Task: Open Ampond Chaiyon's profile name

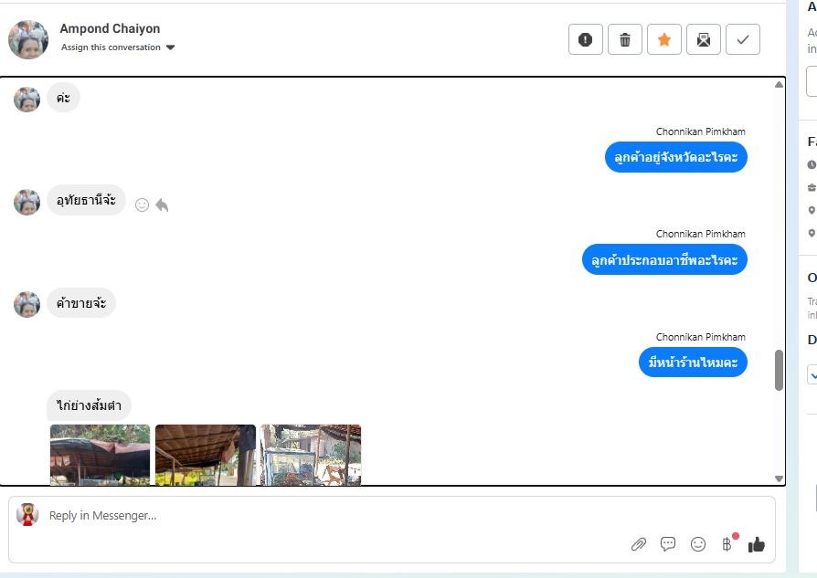Action: 110,28
